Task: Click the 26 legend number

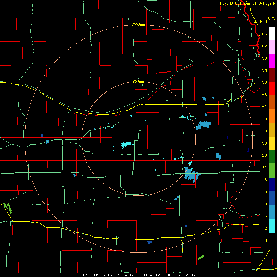Action: 264,155
